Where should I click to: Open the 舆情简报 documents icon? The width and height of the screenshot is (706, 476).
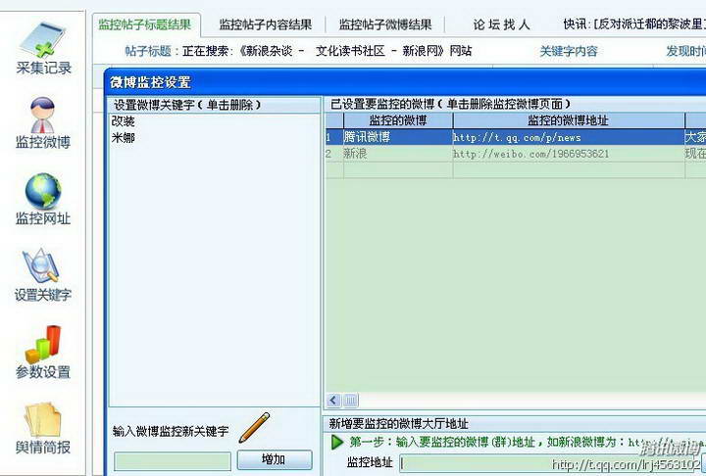click(43, 421)
